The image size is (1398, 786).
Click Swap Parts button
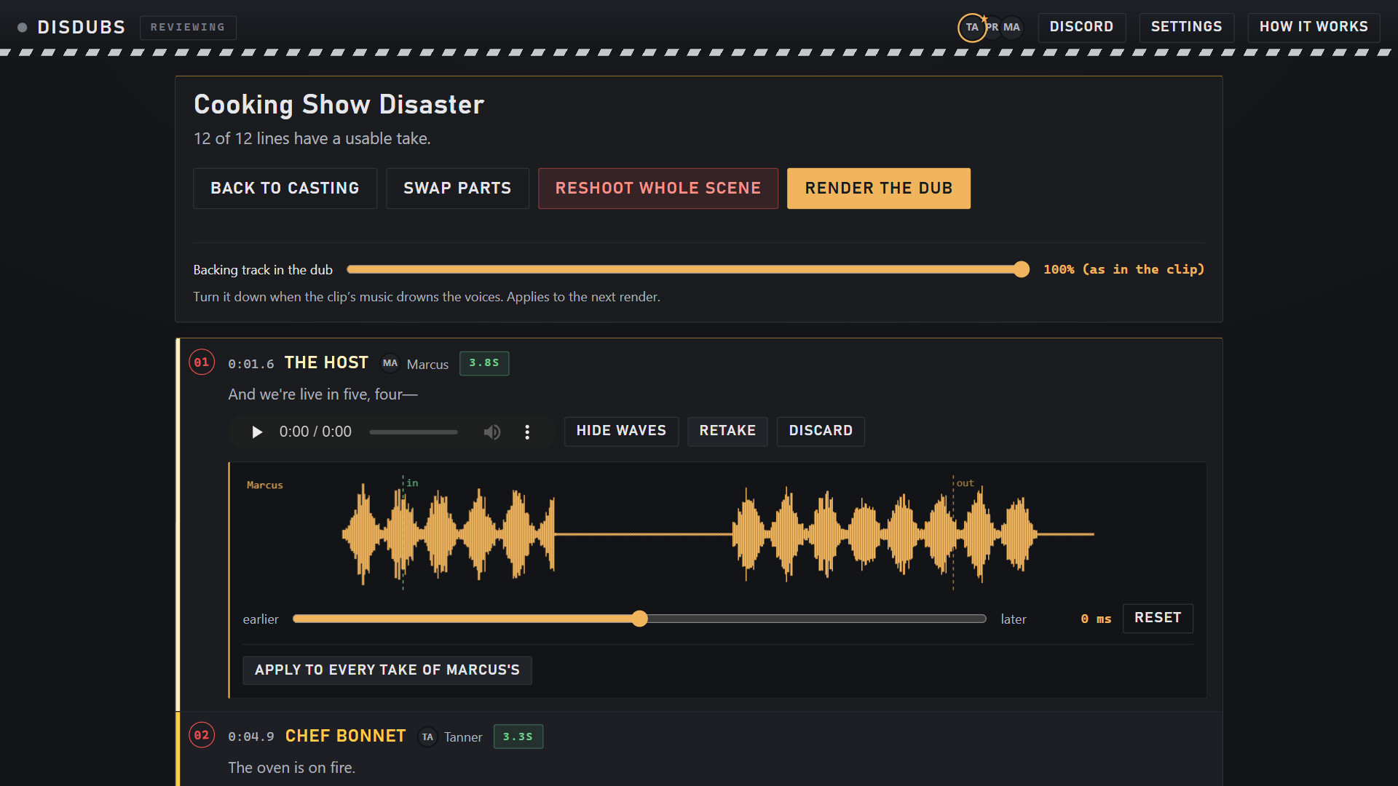pos(457,188)
